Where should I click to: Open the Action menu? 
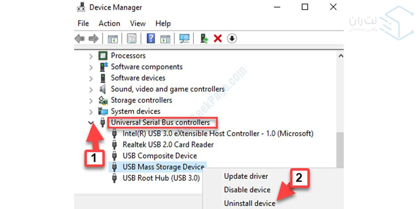pos(109,23)
